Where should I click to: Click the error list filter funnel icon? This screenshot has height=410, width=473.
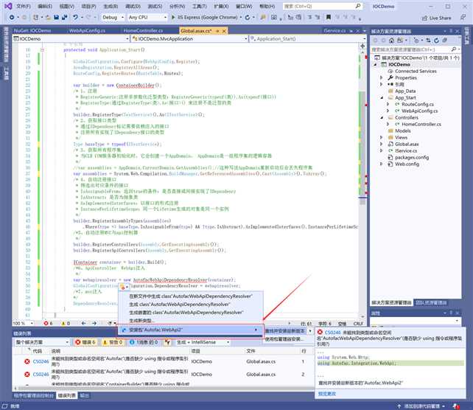pos(167,342)
